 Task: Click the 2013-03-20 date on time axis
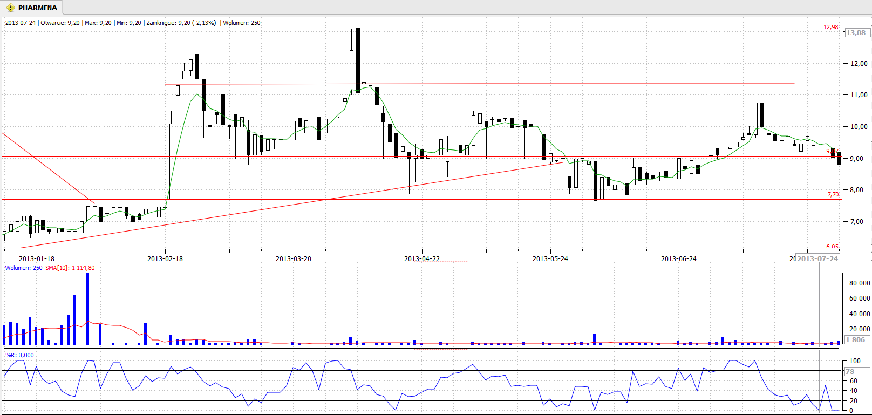pos(294,259)
